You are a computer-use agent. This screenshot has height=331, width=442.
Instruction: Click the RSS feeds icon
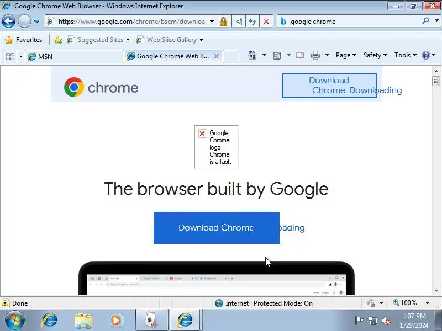[277, 56]
